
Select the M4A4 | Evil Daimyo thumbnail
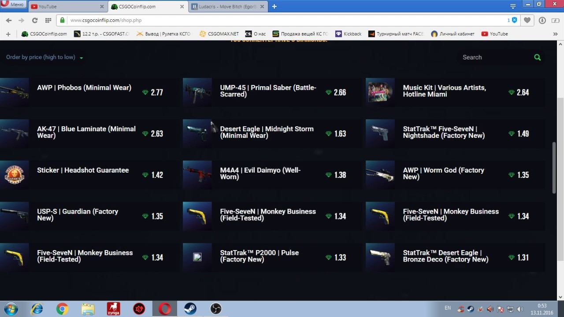(197, 175)
